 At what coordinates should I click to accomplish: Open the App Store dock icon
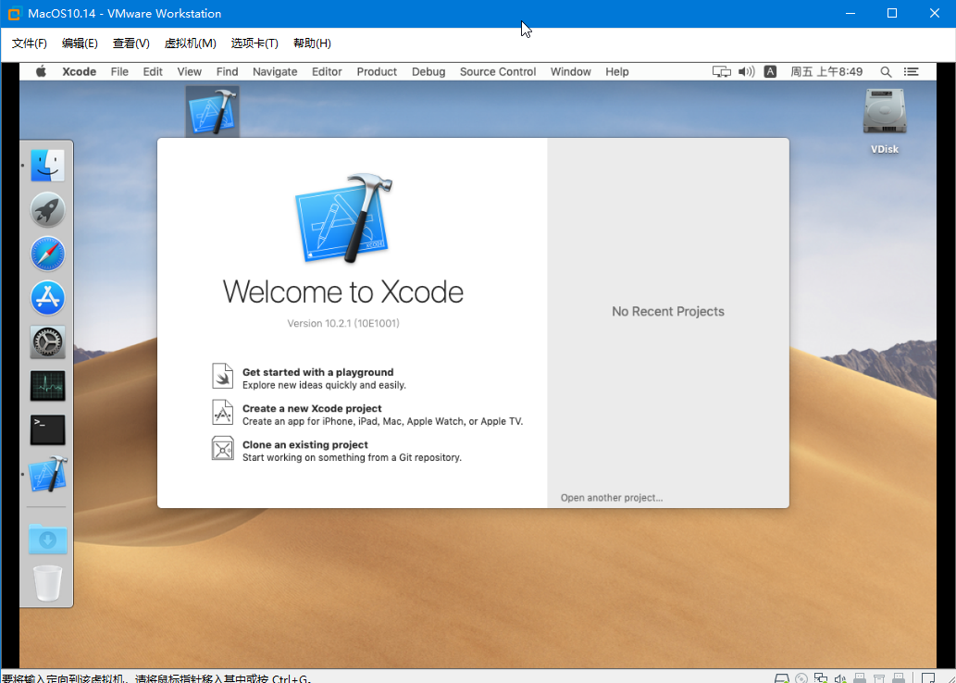point(47,298)
